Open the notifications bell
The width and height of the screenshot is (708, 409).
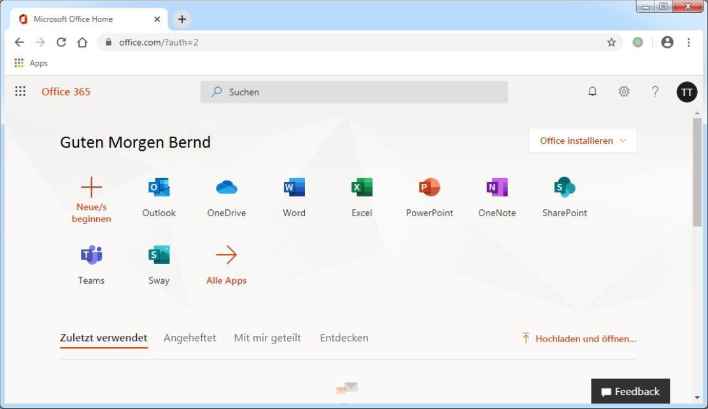(x=592, y=92)
